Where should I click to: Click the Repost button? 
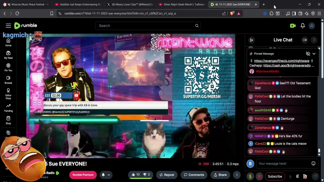click(x=167, y=175)
